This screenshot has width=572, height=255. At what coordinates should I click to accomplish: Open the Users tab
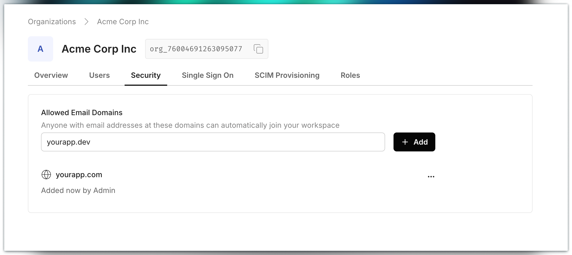(99, 75)
